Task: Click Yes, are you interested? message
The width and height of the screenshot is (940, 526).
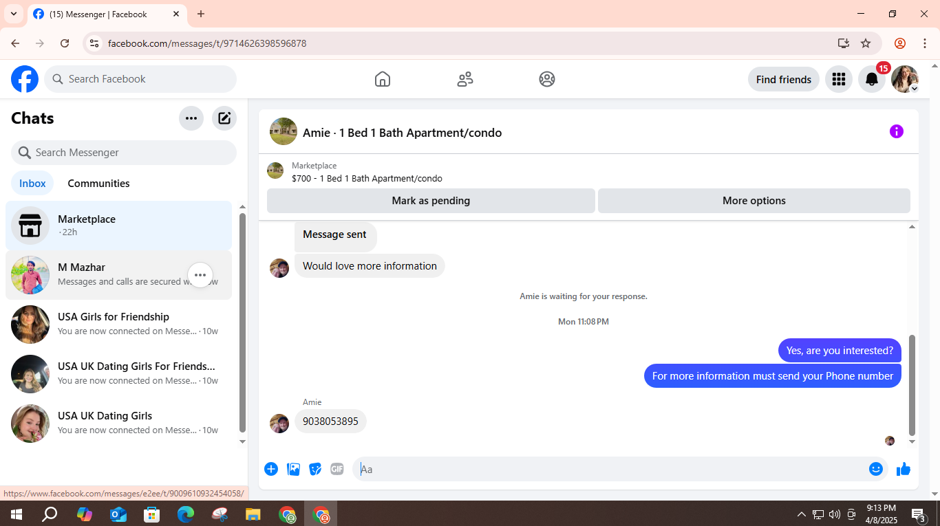Action: pyautogui.click(x=840, y=351)
